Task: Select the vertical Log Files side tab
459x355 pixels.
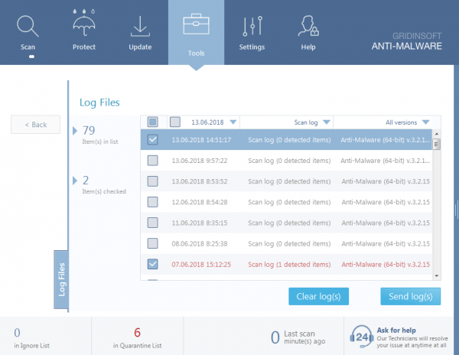Action: pyautogui.click(x=61, y=279)
